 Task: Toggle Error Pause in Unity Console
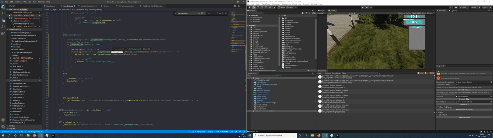pyautogui.click(x=336, y=73)
